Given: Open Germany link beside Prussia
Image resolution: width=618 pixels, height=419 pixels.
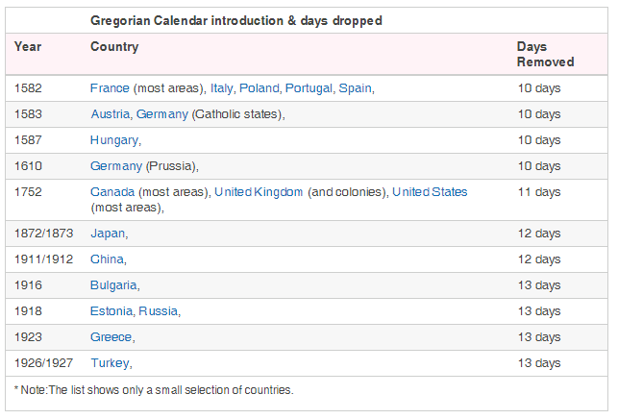Looking at the screenshot, I should pos(116,166).
